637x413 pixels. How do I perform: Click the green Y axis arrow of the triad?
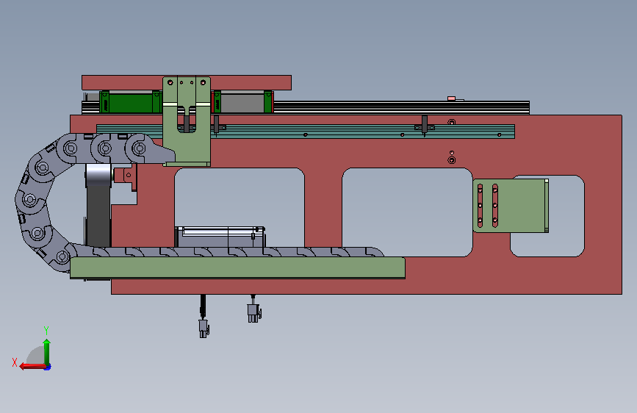coord(47,352)
